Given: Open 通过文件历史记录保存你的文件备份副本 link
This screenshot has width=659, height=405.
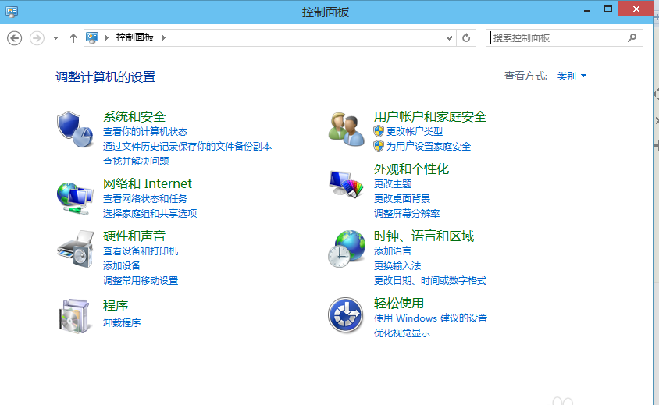Looking at the screenshot, I should [187, 147].
